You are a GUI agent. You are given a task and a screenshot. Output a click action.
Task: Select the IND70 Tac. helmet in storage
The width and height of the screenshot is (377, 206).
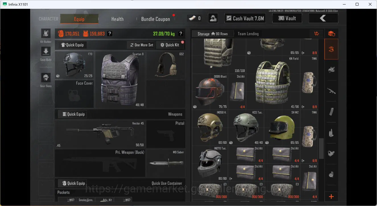coord(210,163)
